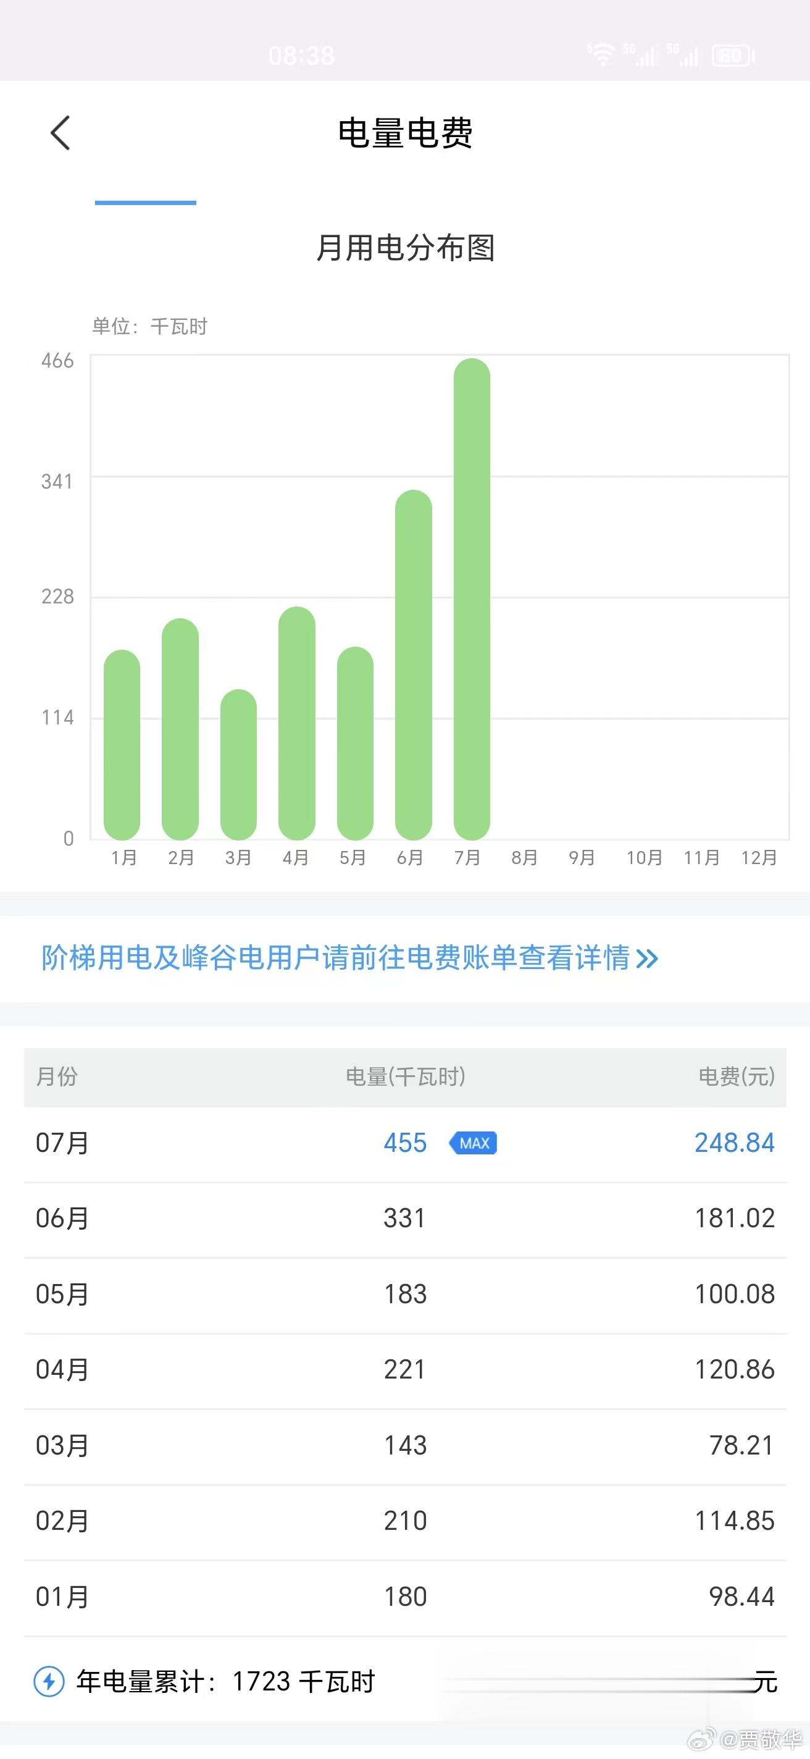Viewport: 810px width, 1759px height.
Task: Open the electricity bill details link
Action: click(x=349, y=957)
